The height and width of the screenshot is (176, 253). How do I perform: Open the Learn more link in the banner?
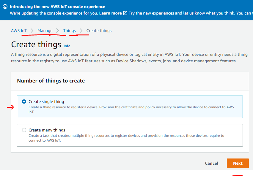pyautogui.click(x=110, y=13)
